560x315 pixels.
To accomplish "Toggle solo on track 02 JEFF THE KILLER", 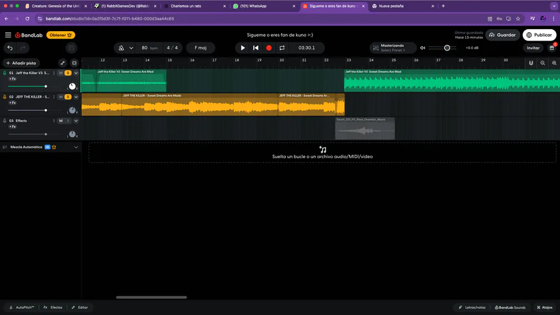I will click(68, 96).
